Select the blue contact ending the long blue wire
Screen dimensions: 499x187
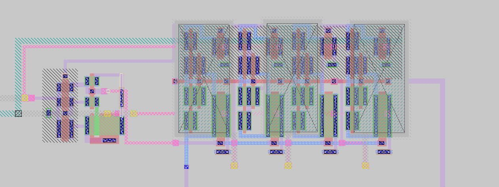coord(186,167)
